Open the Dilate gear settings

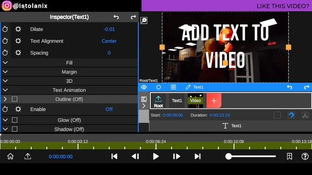[x=18, y=29]
